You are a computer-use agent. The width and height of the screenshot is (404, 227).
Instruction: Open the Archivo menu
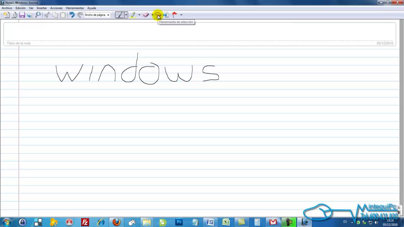click(7, 8)
